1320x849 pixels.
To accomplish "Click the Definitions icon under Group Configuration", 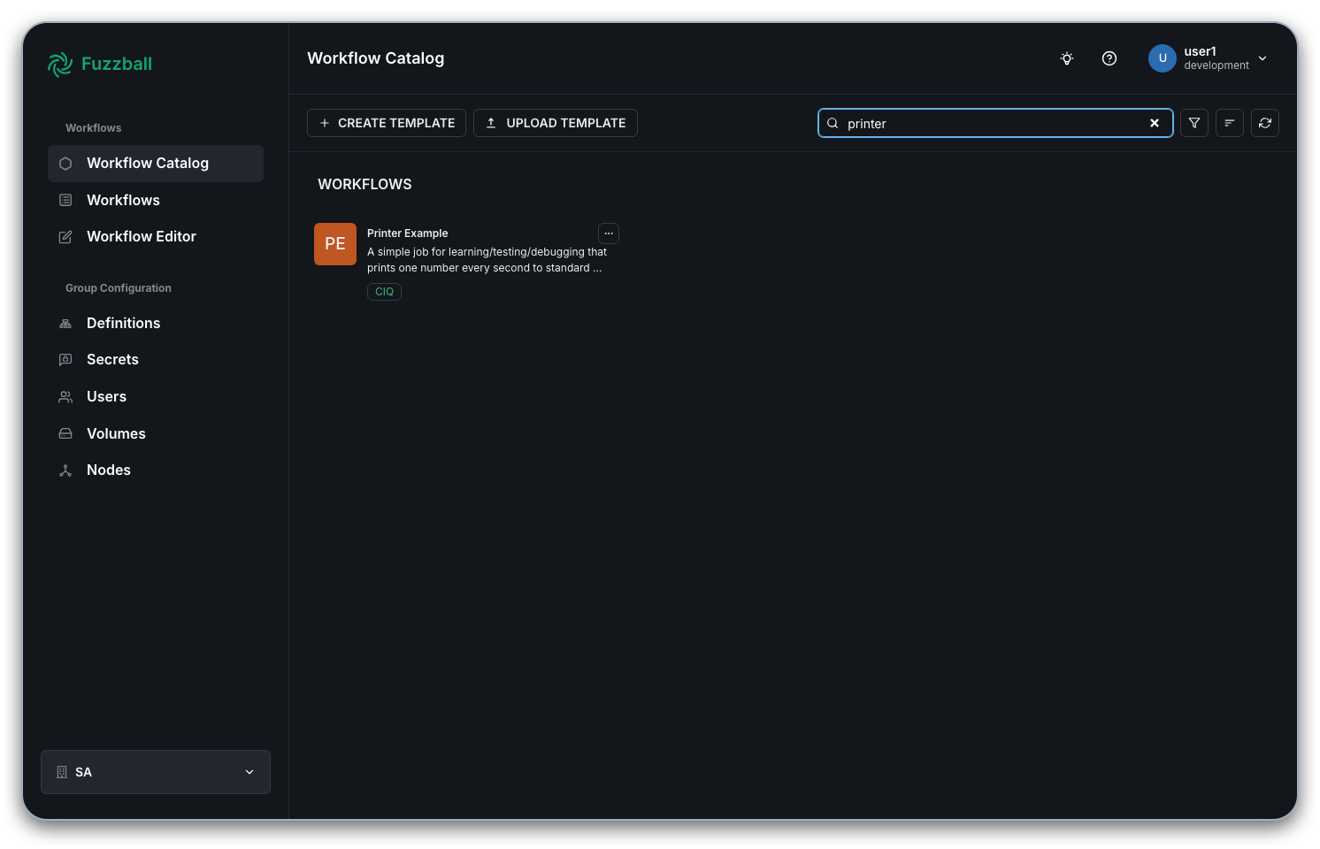I will [65, 323].
